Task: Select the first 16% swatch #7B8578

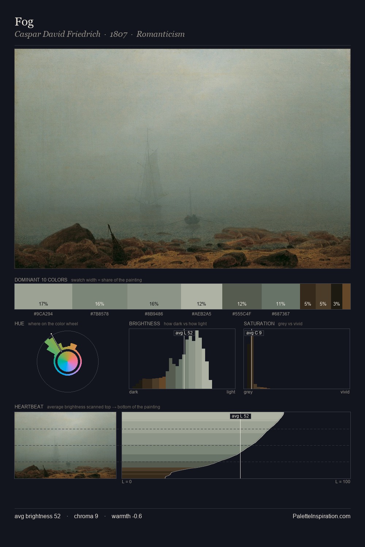Action: tap(100, 296)
